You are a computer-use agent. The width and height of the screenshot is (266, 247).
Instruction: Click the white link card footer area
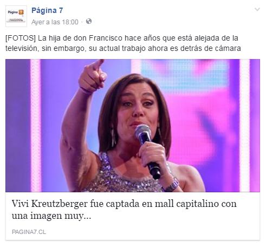133,216
